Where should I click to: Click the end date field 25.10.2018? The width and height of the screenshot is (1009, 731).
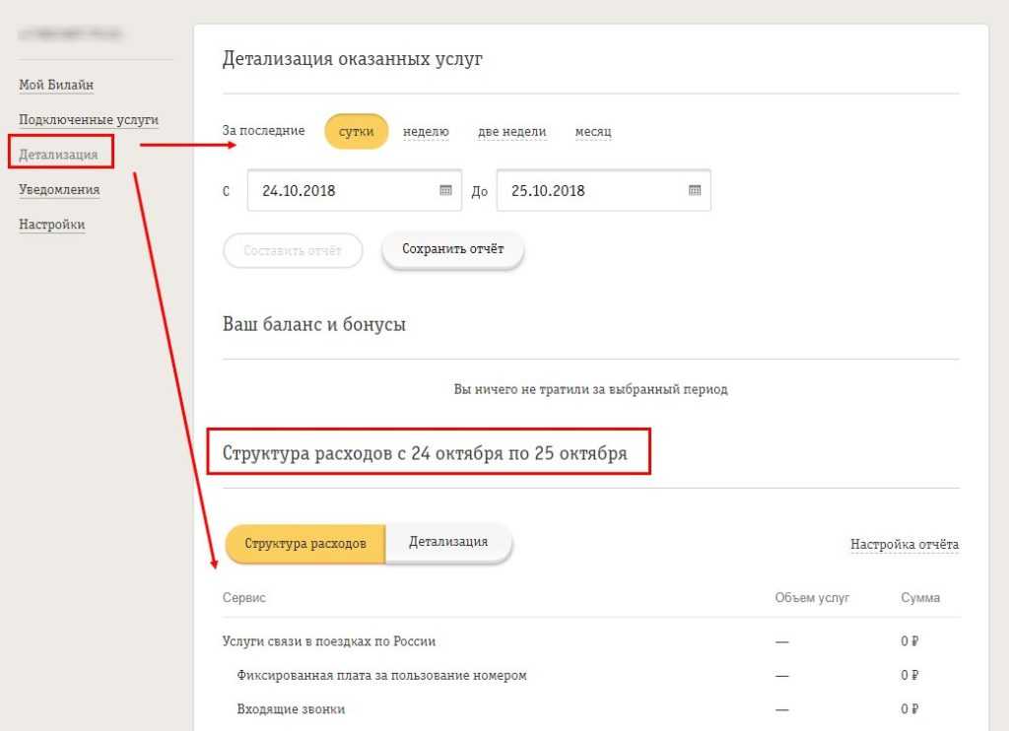589,191
